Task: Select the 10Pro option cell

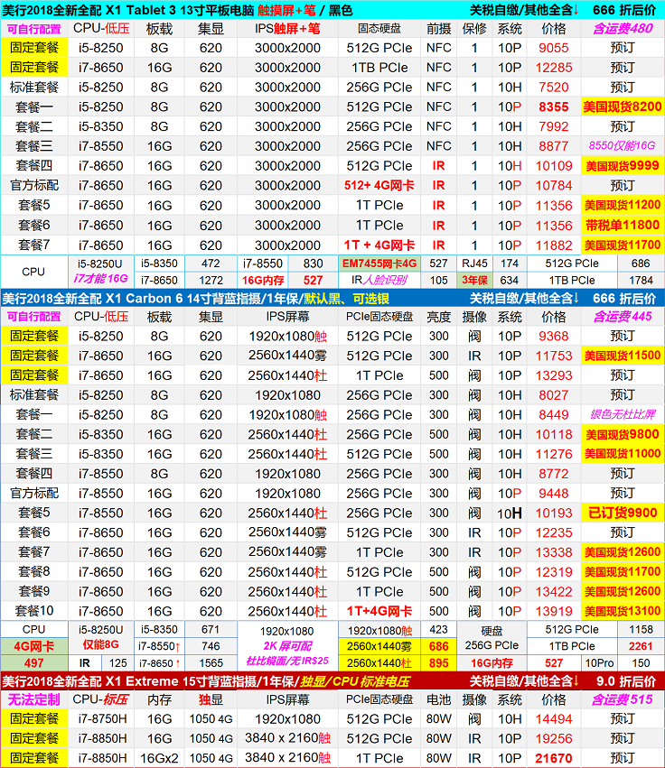Action: [x=599, y=663]
